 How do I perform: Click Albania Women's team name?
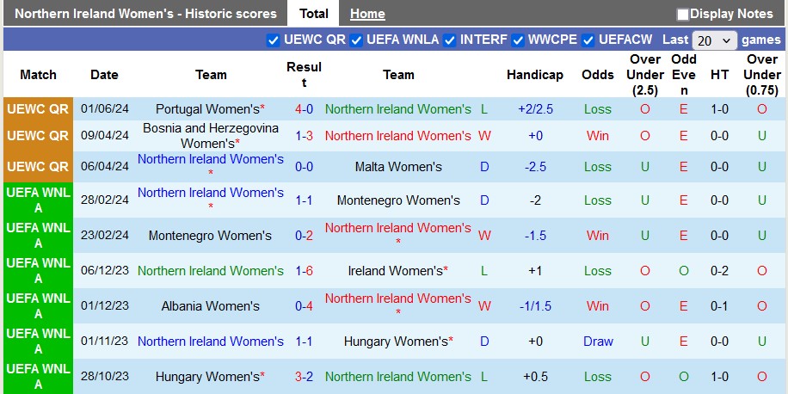pyautogui.click(x=210, y=306)
